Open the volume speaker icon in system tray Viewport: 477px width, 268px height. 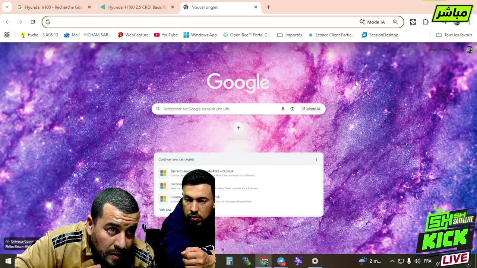[417, 261]
